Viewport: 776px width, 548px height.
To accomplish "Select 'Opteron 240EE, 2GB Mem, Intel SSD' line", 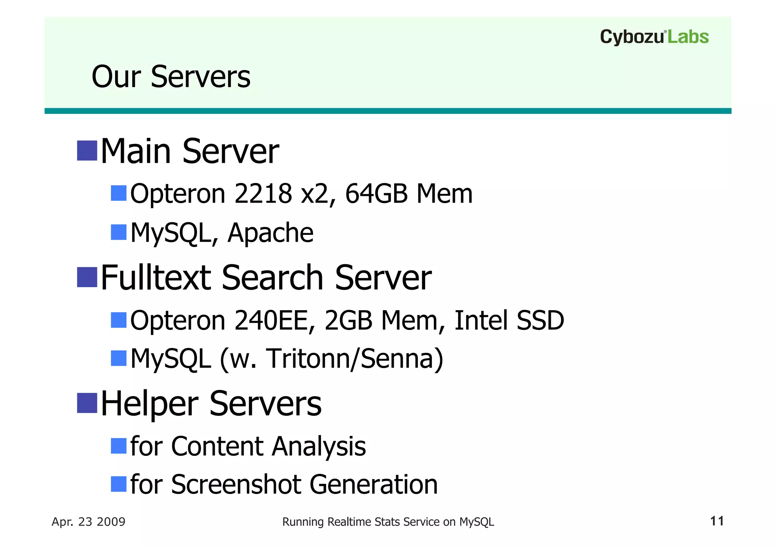I will tap(347, 320).
